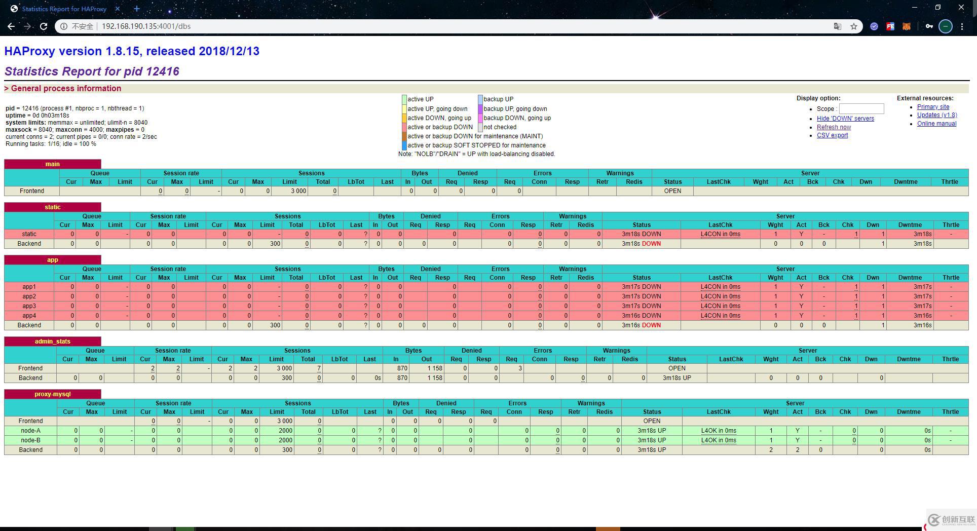Click the translate page icon

tap(837, 26)
